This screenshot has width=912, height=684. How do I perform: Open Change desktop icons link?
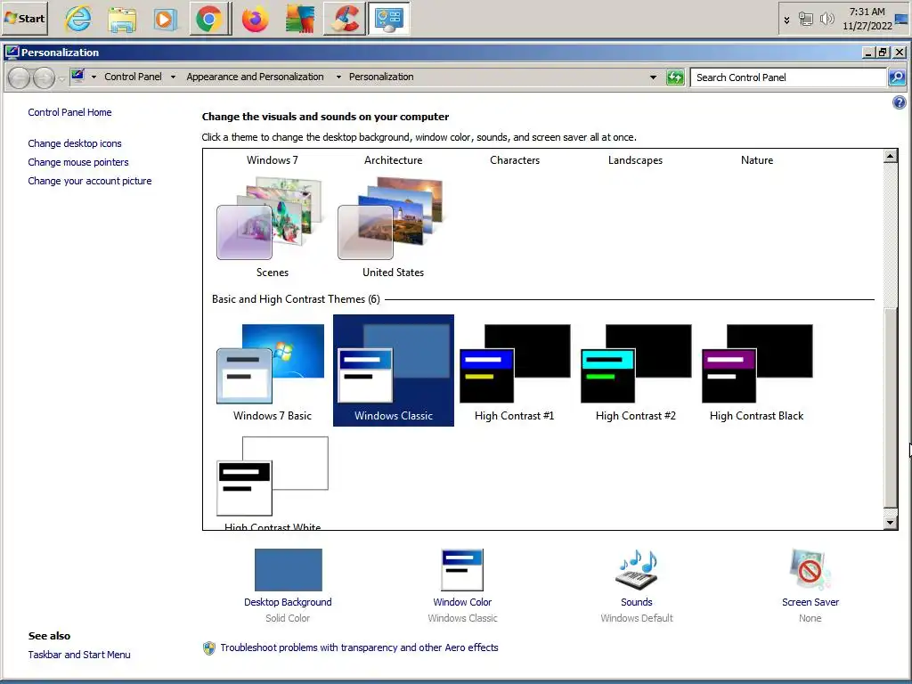[75, 143]
